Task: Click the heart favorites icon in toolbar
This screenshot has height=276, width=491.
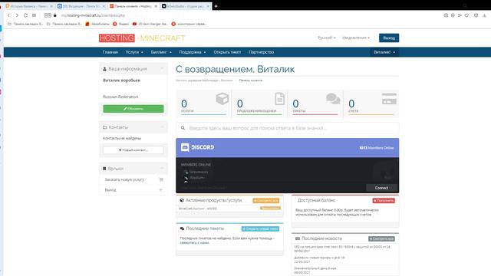Action: (467, 15)
